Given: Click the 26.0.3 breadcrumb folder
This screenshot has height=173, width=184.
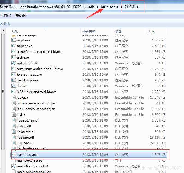Looking at the screenshot, I should point(129,7).
